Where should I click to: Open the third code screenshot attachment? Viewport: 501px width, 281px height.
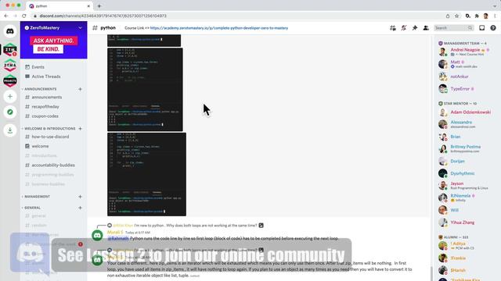(146, 174)
